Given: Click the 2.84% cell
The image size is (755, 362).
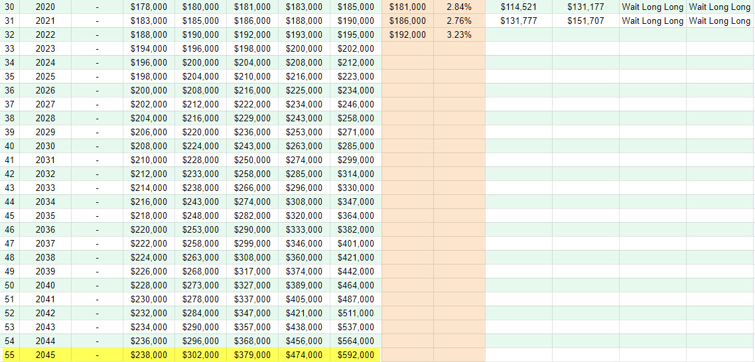Looking at the screenshot, I should pos(459,7).
